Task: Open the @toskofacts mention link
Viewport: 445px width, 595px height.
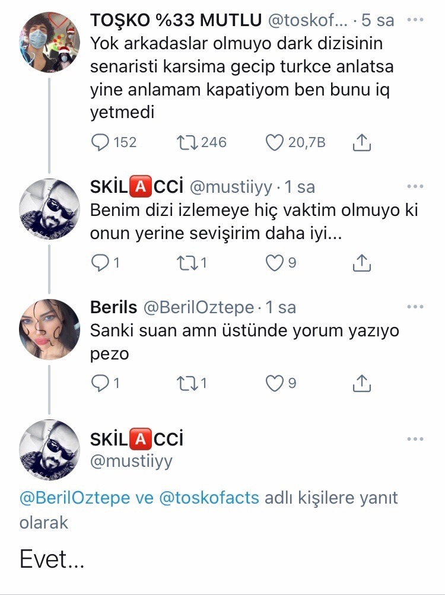Action: [209, 498]
